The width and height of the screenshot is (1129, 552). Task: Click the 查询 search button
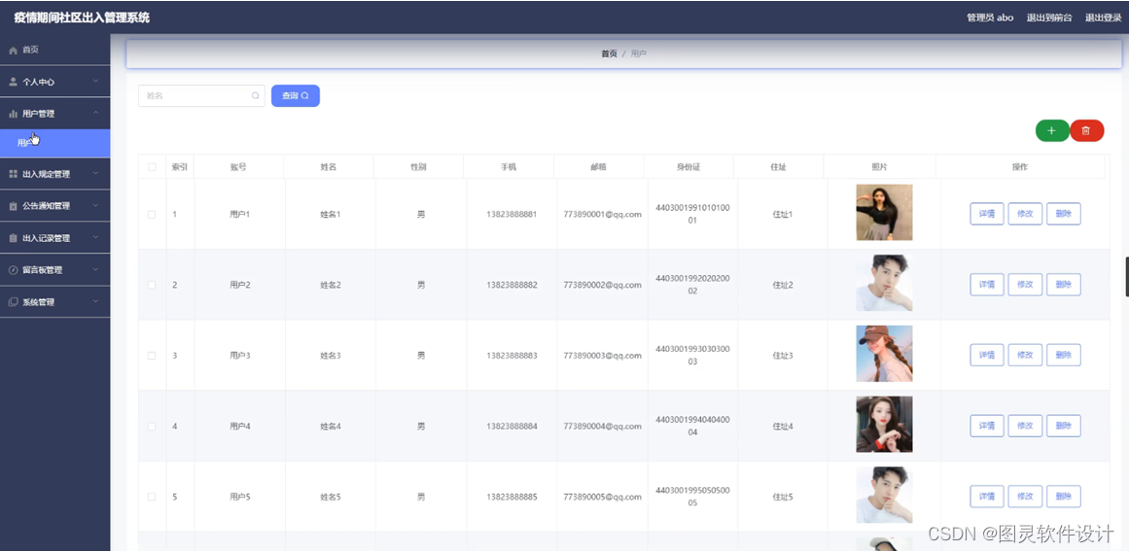[296, 95]
